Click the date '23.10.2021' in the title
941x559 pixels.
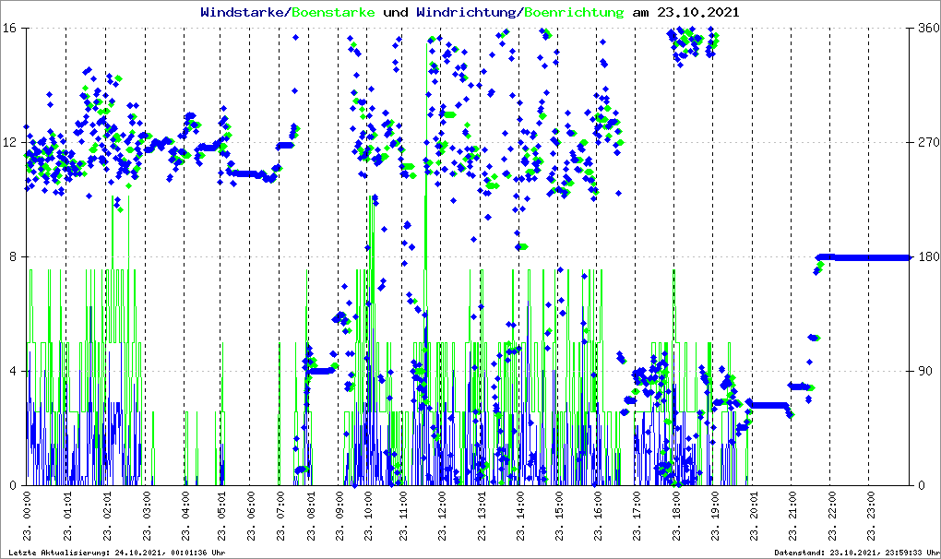698,12
